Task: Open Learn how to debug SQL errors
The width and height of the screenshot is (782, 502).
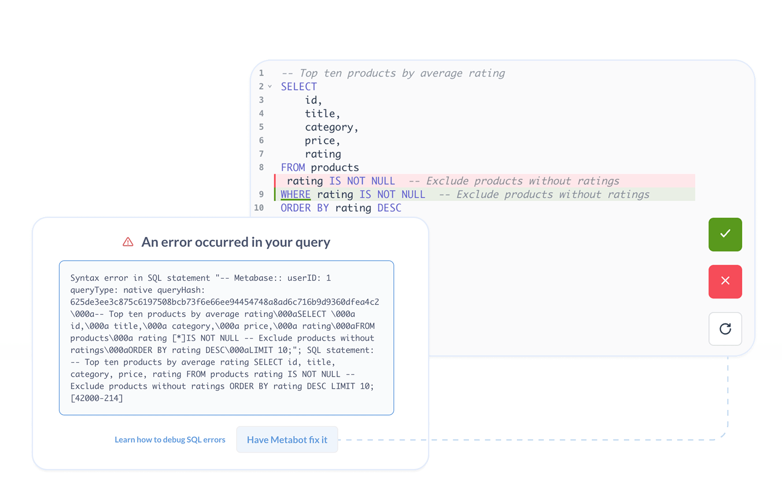Action: (x=170, y=439)
